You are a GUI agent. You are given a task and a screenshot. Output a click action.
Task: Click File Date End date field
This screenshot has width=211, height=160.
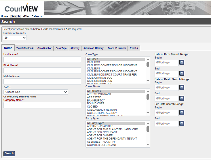(x=167, y=124)
